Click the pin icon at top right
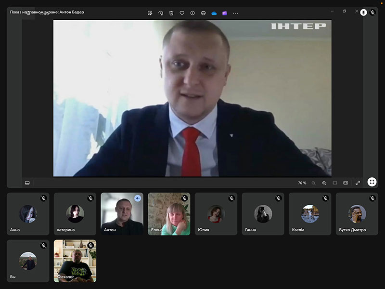385x289 pixels. 363,13
